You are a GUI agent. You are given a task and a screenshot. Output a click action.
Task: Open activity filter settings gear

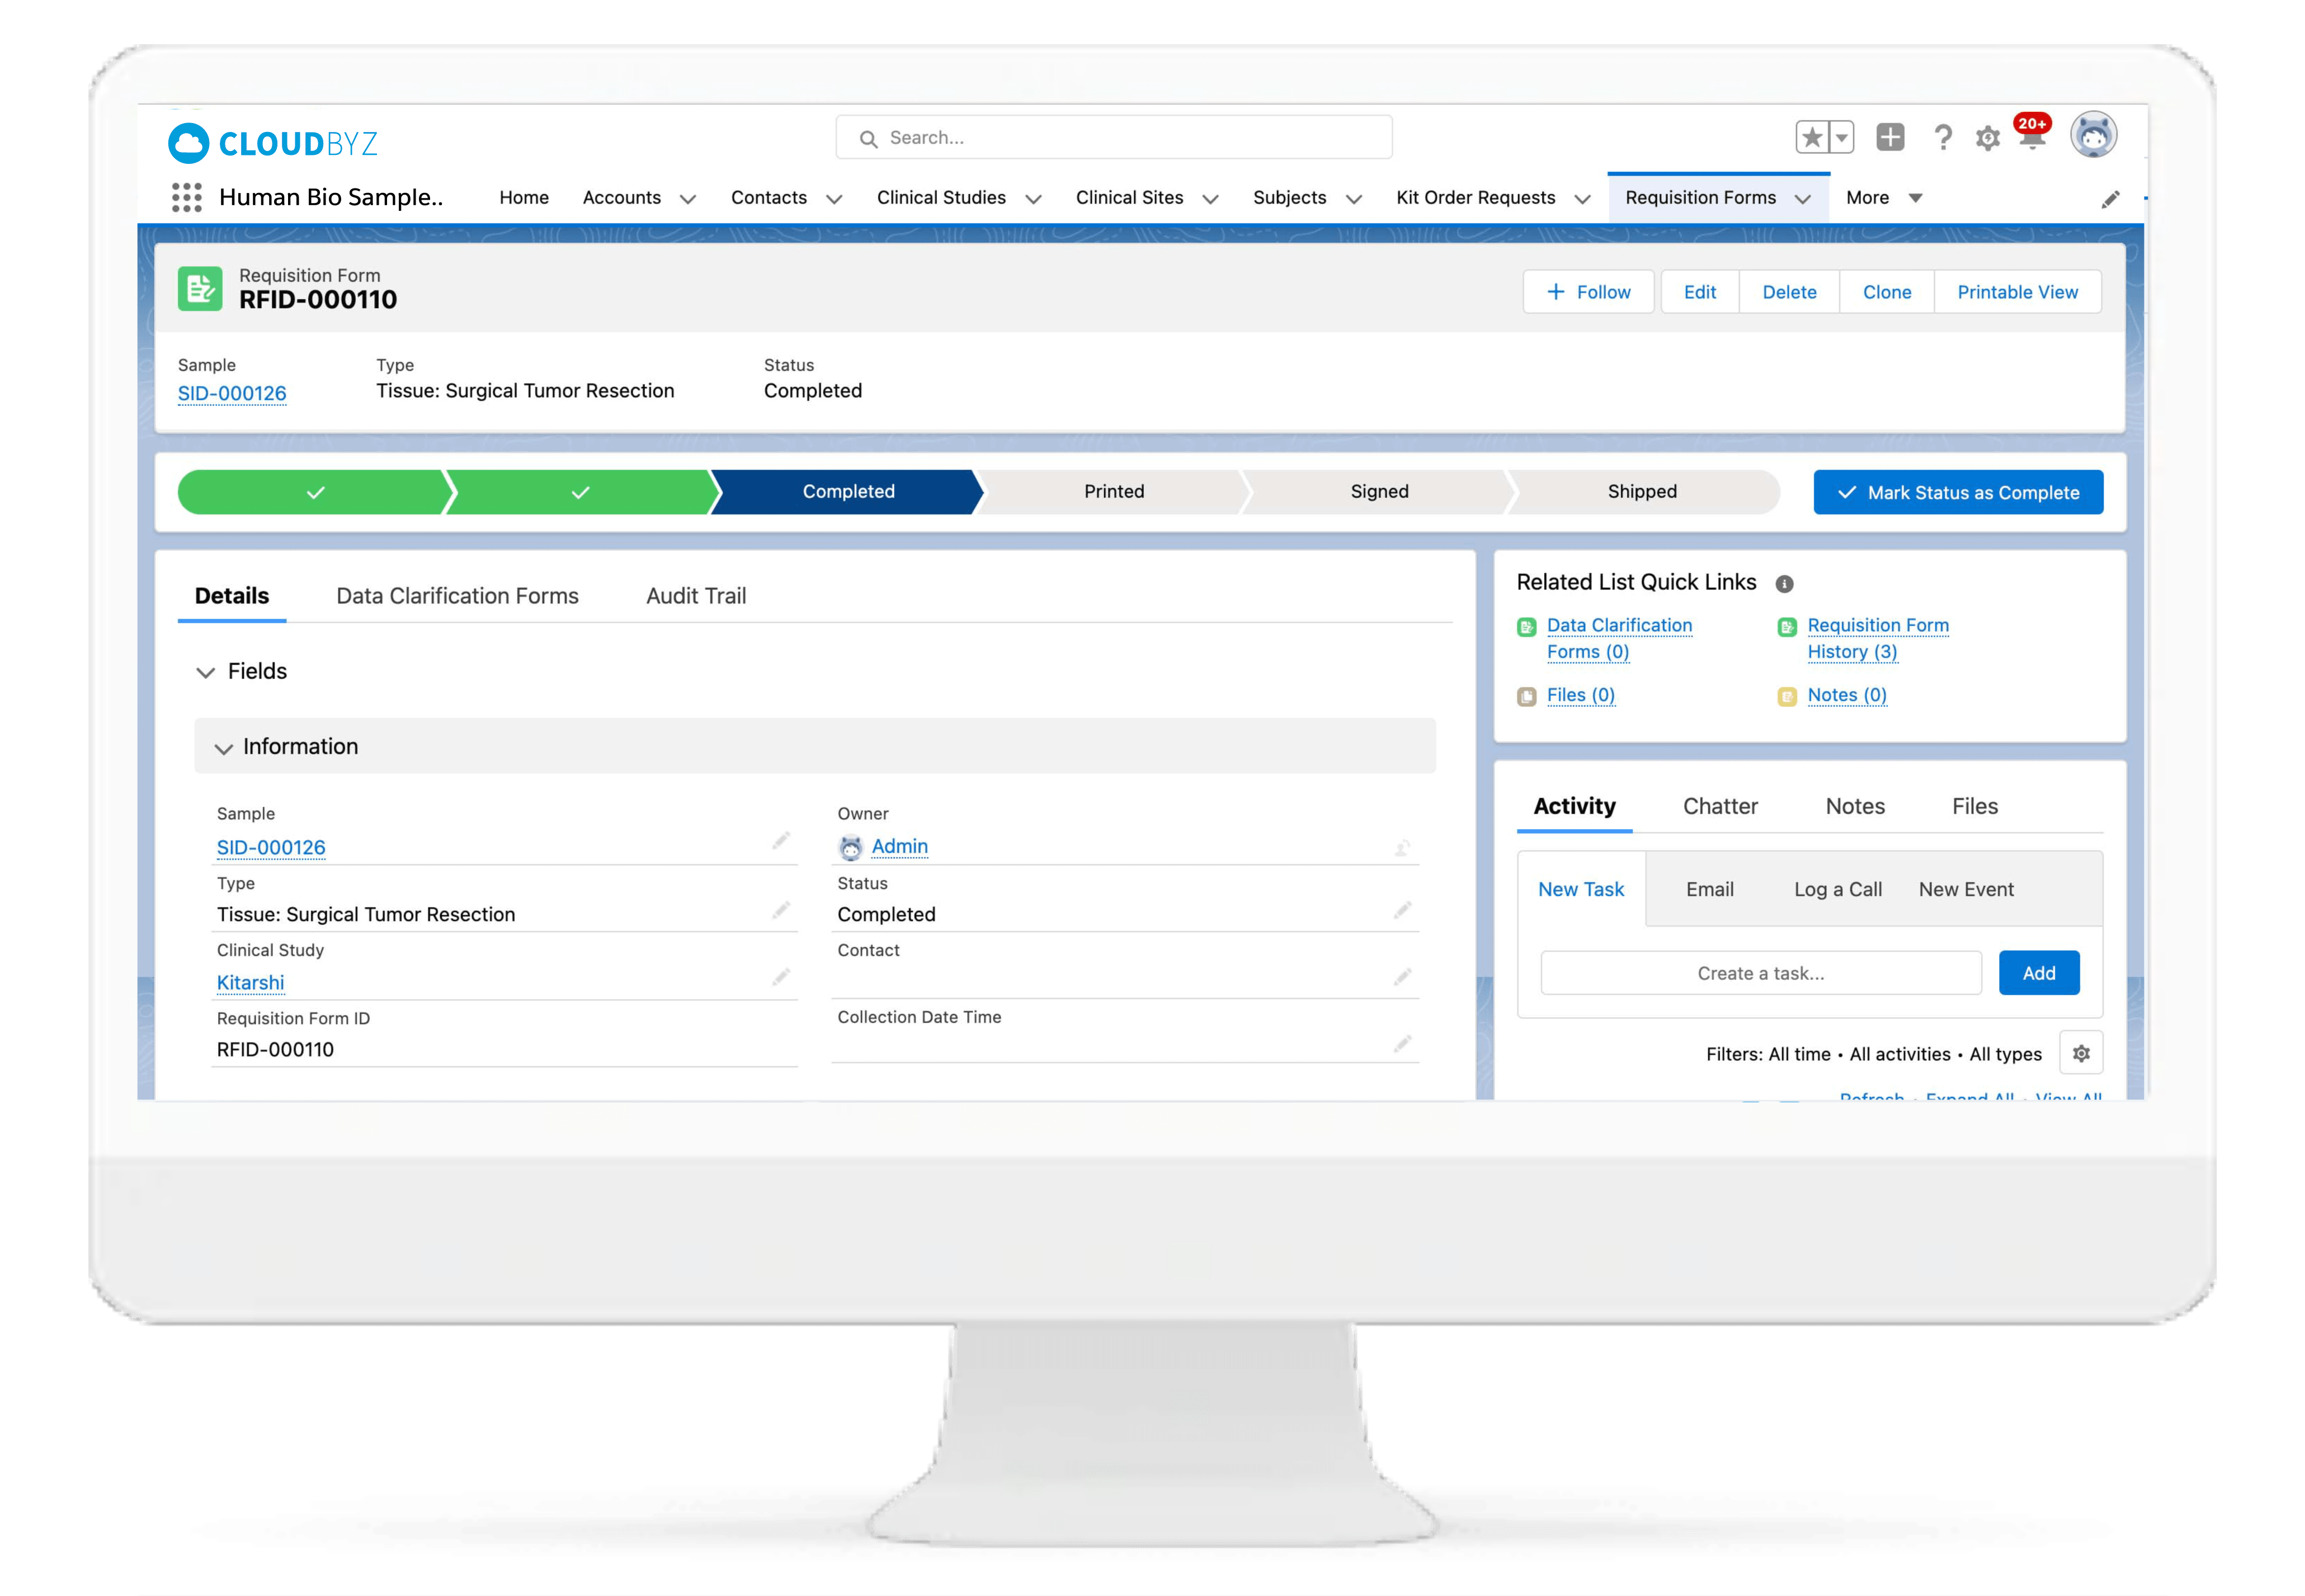coord(2081,1053)
